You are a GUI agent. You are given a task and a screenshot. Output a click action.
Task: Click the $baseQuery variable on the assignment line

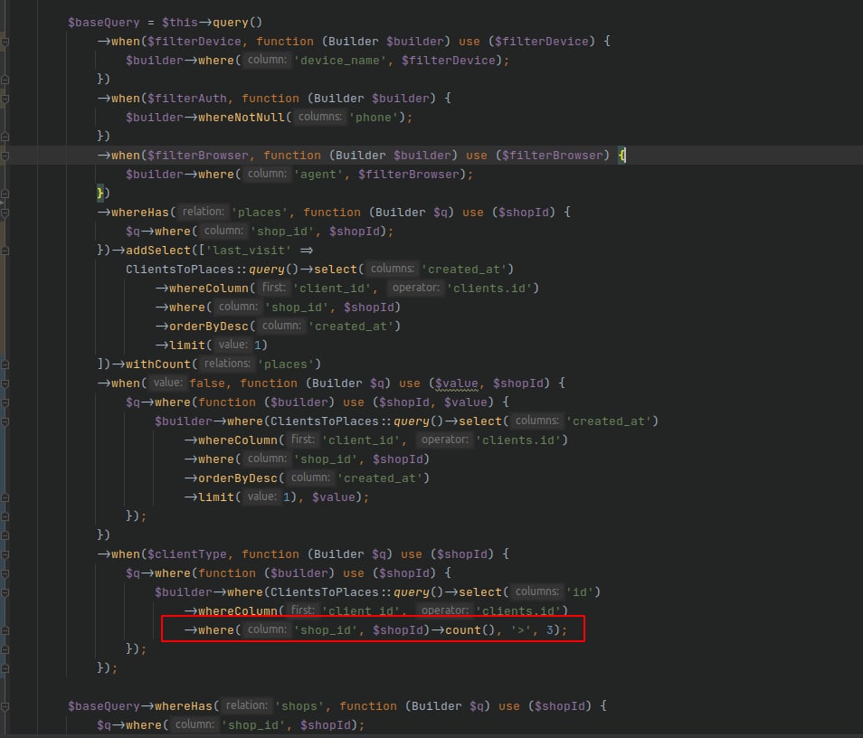pyautogui.click(x=104, y=23)
